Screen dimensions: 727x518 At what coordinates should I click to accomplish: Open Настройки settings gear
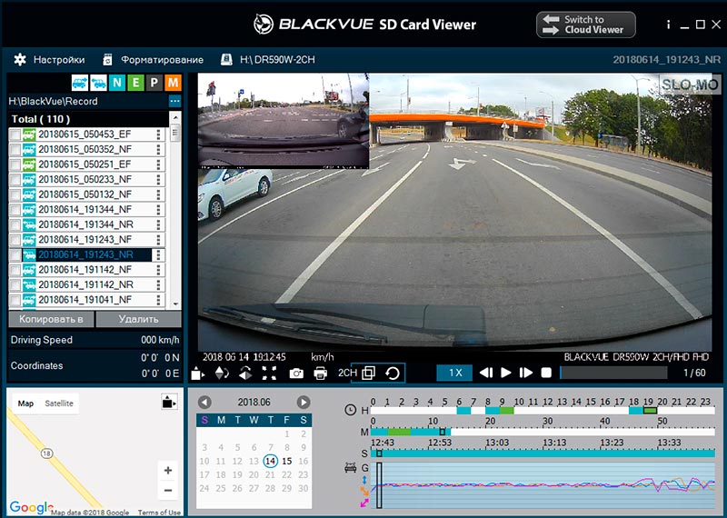point(20,59)
